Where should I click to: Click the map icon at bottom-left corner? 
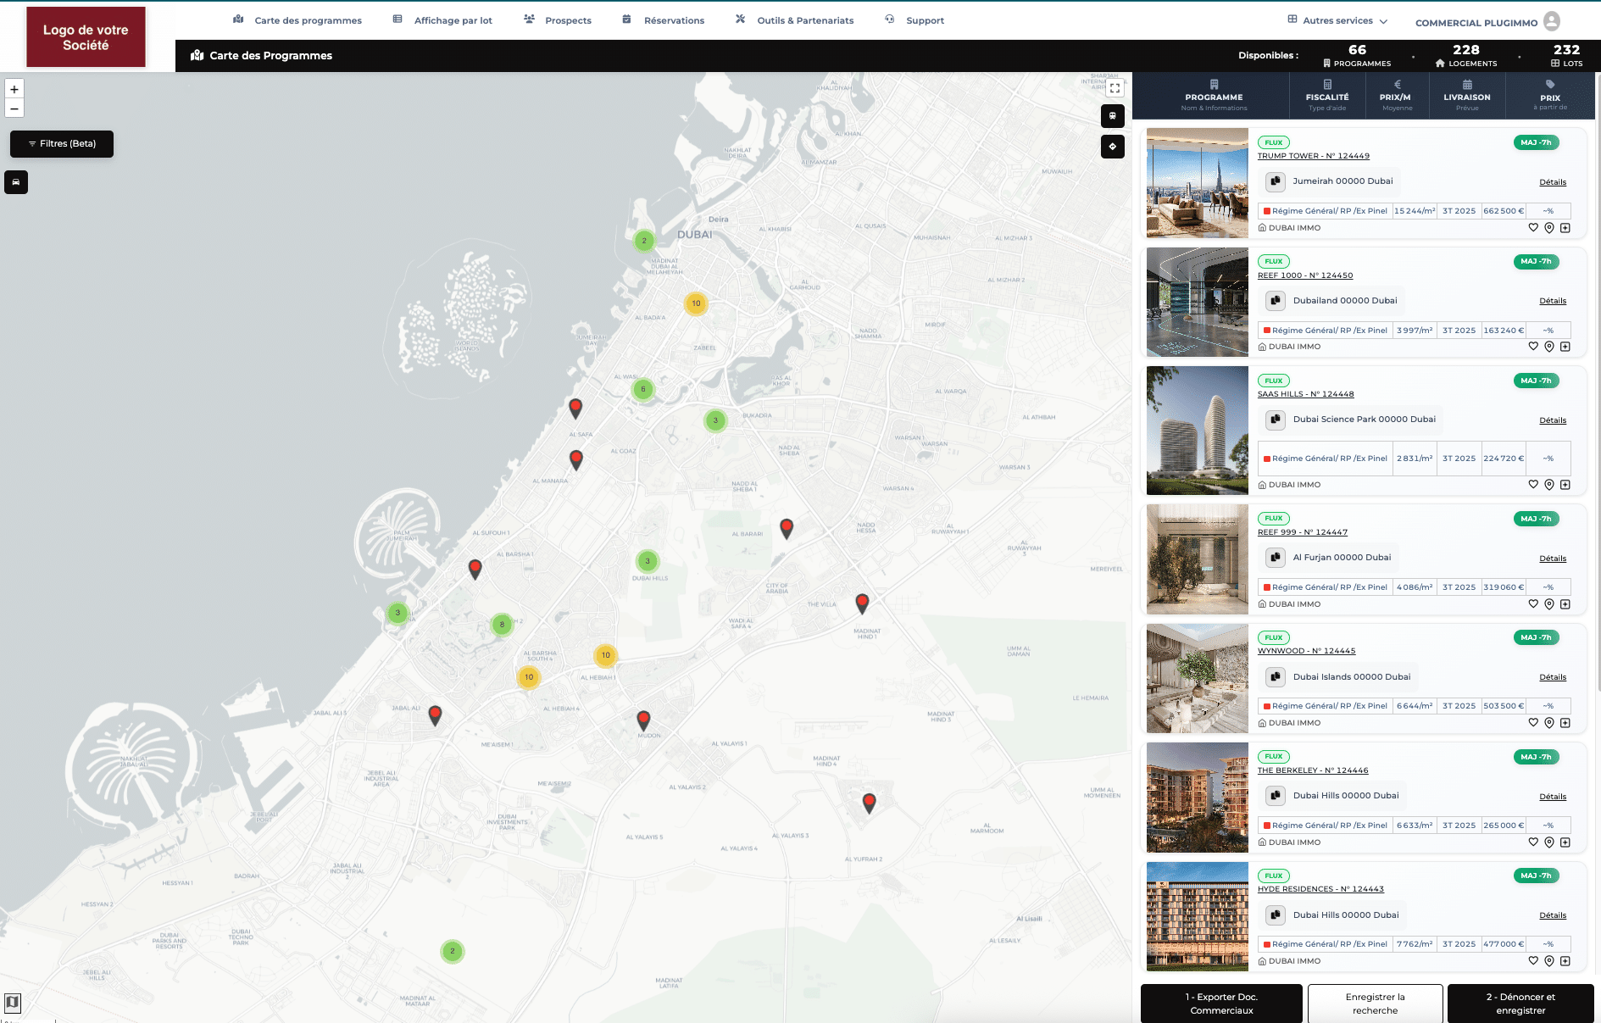(x=12, y=1003)
